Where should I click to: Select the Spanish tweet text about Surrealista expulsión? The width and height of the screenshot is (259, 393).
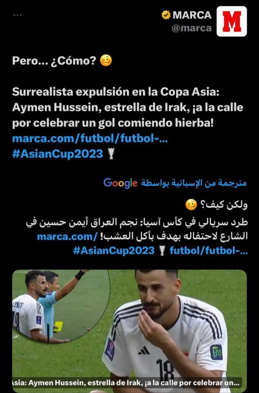[x=128, y=107]
